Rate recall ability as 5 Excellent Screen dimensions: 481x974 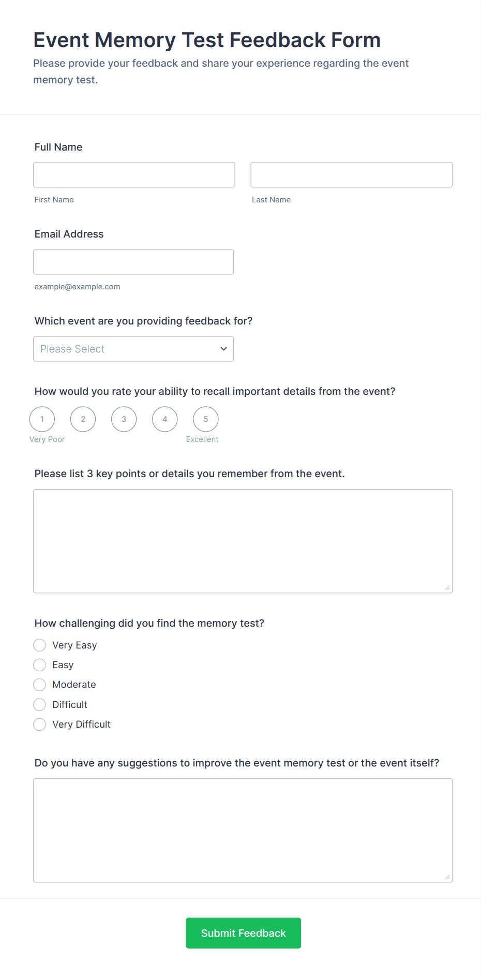point(206,419)
